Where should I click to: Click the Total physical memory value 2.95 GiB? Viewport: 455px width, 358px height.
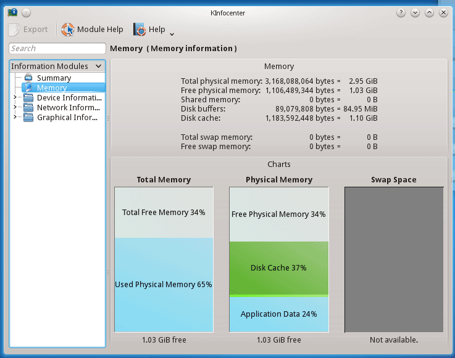click(x=363, y=81)
